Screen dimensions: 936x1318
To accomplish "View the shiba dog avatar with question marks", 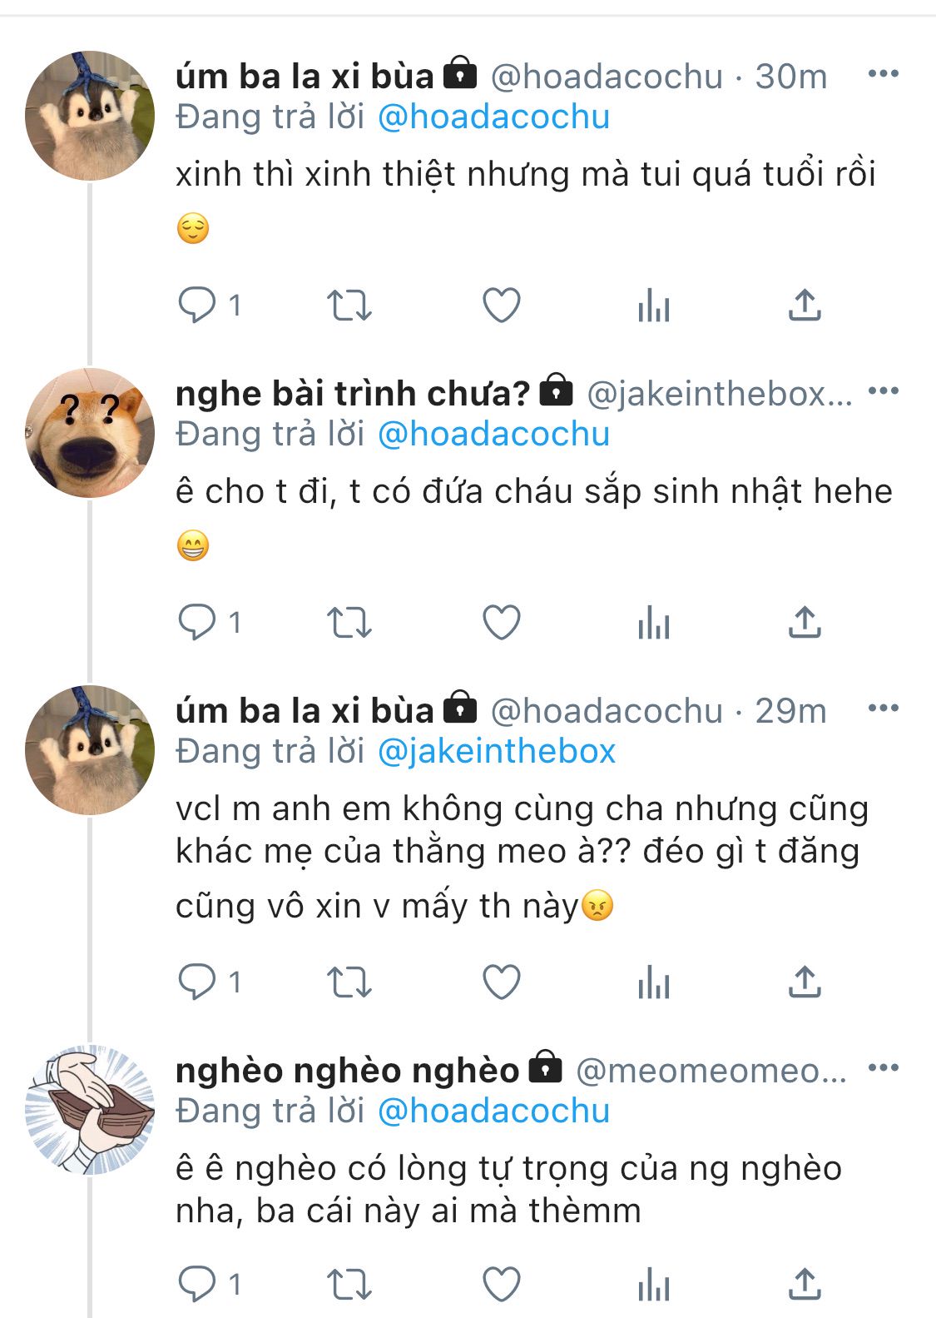I will coord(90,433).
